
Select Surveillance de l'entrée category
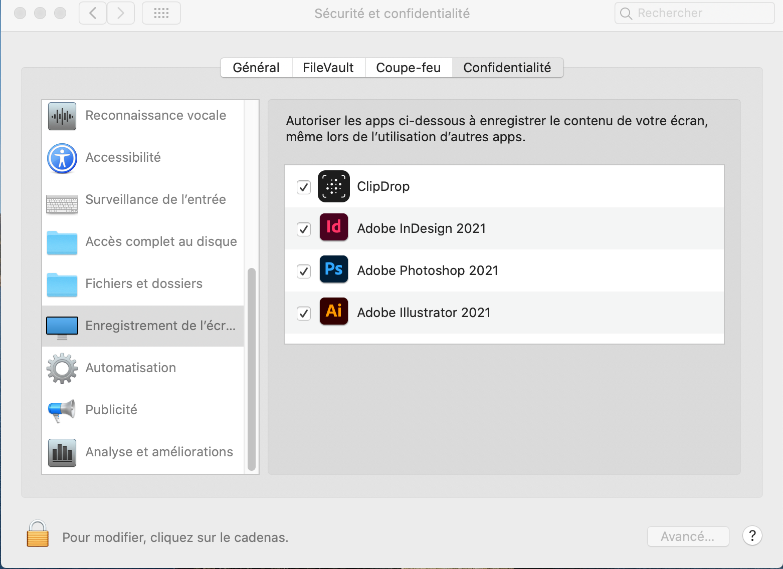point(143,200)
